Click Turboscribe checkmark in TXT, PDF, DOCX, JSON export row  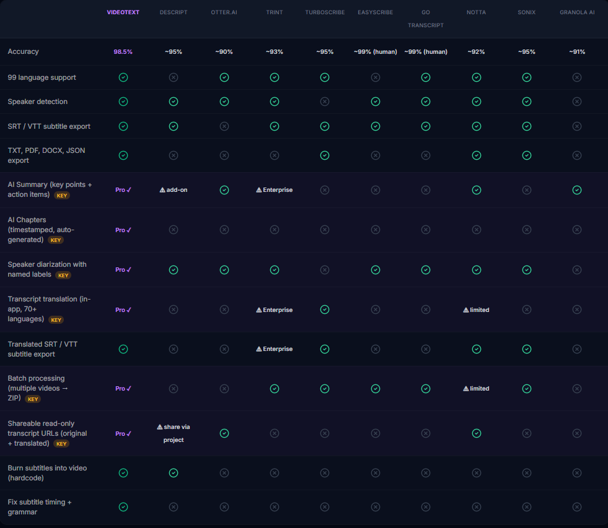point(325,155)
